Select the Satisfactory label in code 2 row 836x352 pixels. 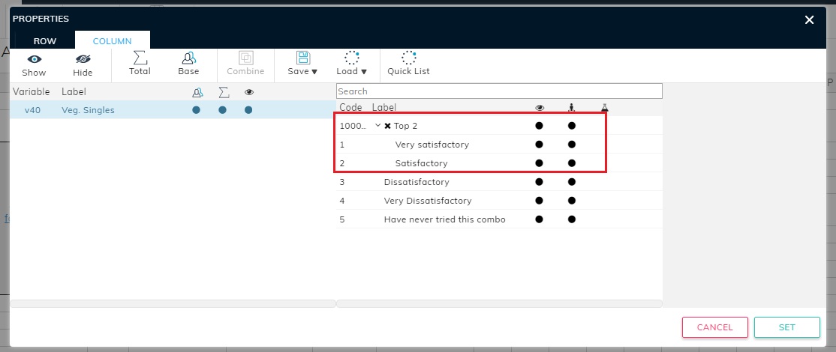point(421,163)
